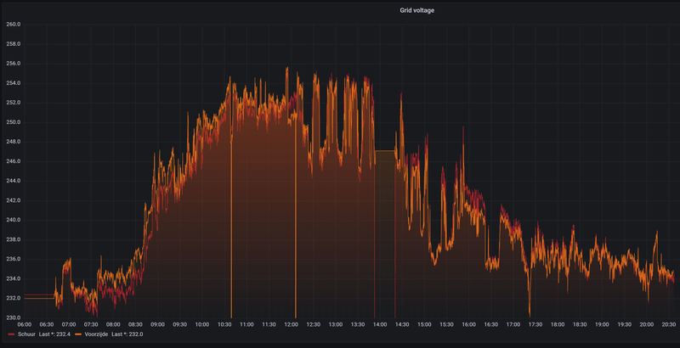Open the Voorzijde orange color swatch
The height and width of the screenshot is (348, 680).
(x=79, y=334)
